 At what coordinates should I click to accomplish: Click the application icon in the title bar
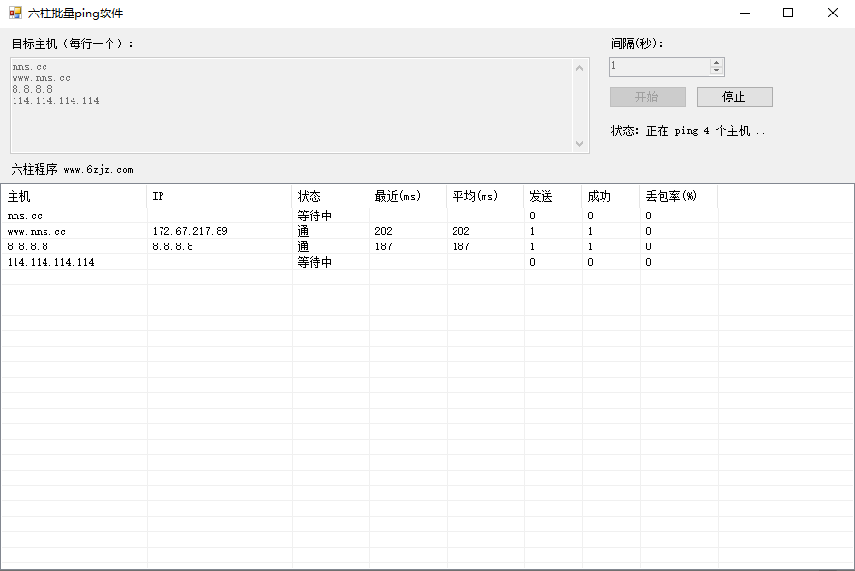click(x=14, y=13)
